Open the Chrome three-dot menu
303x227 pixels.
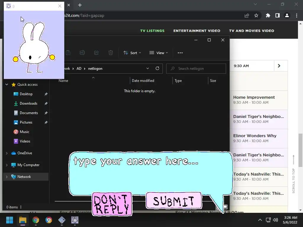296,15
